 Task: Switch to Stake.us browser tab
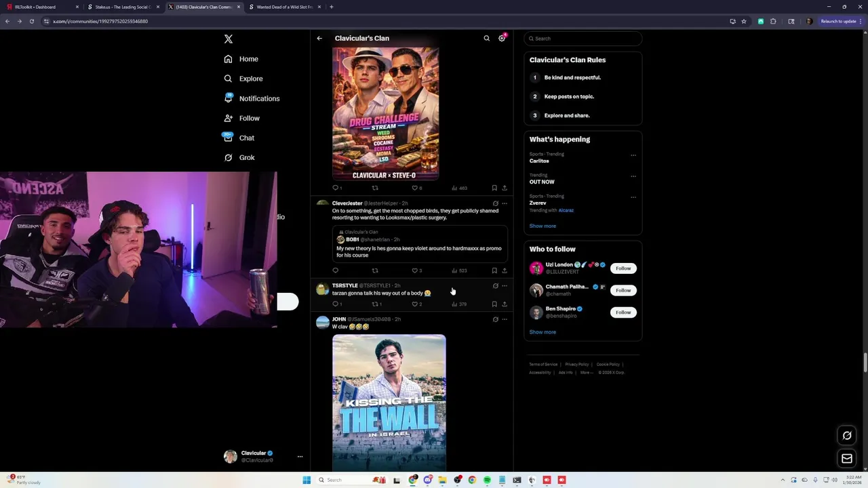click(123, 7)
